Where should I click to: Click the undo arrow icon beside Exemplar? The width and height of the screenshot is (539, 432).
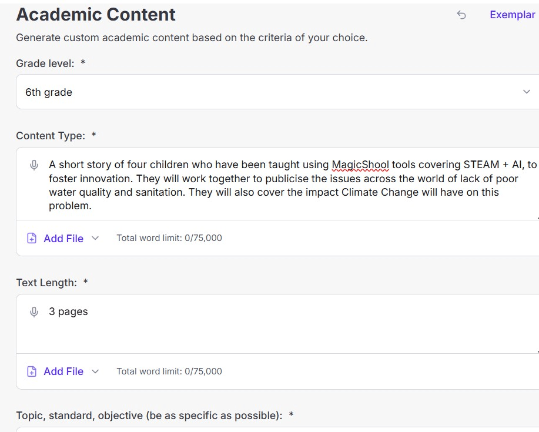pos(461,15)
